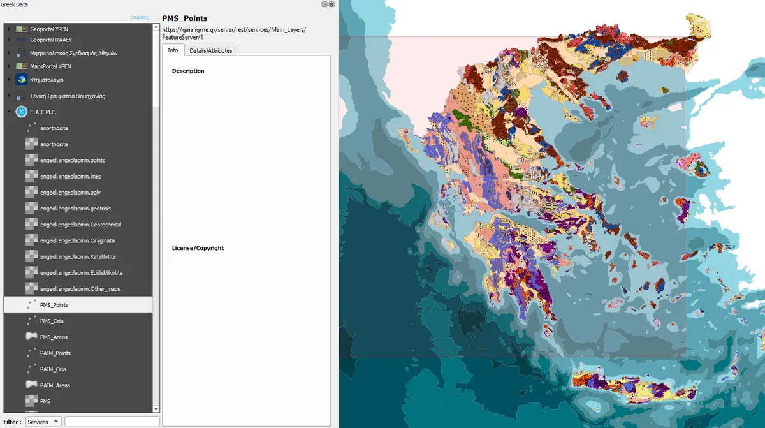The image size is (765, 428).
Task: Click the engeol.engeoladmin.lines raster icon
Action: [x=31, y=176]
